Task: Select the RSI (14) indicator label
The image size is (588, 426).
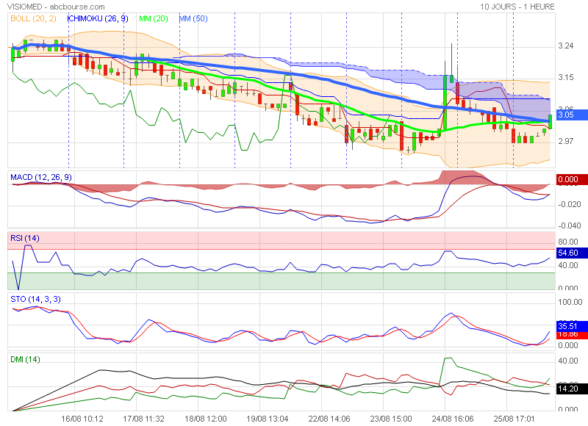Action: (25, 238)
